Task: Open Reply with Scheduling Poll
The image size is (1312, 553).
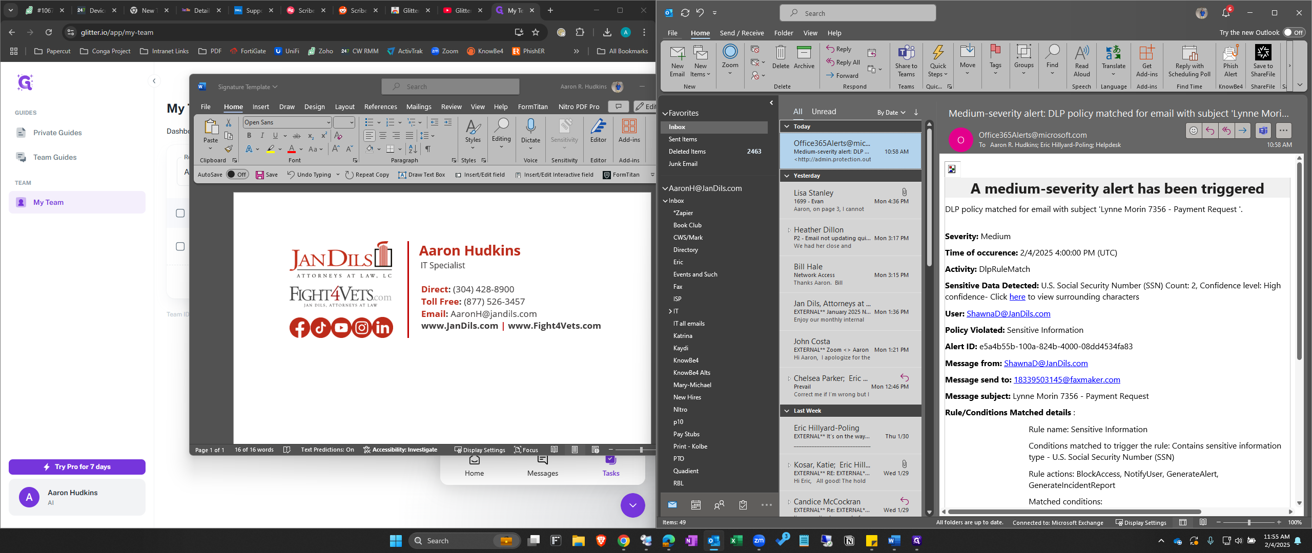Action: [1189, 61]
